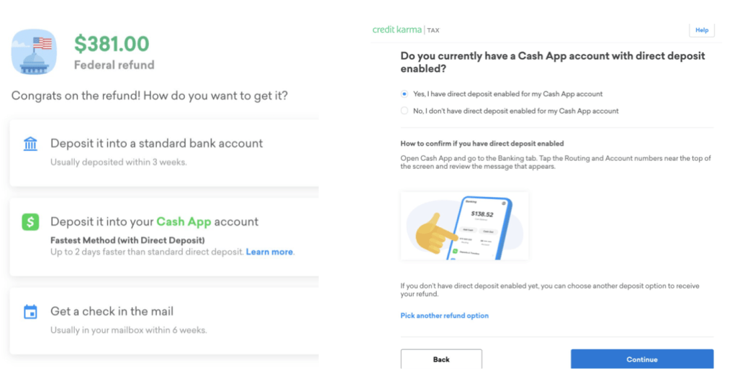Screen dimensions: 737x386
Task: Choose Deposit into your Cash App account
Action: [154, 222]
